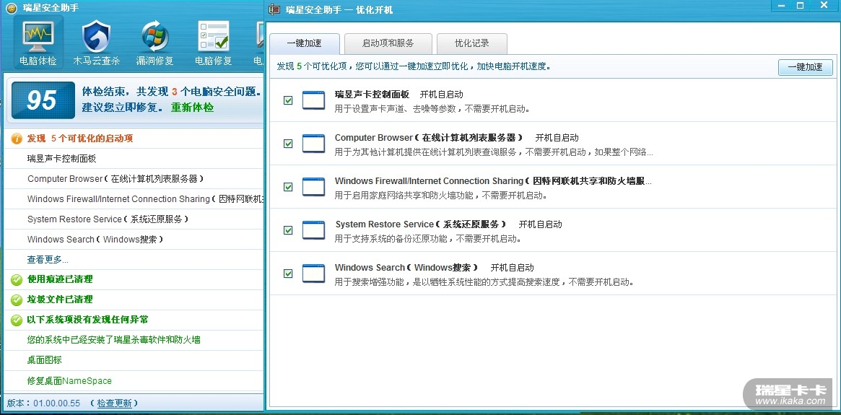The width and height of the screenshot is (841, 415).
Task: Click the 重新体检 link
Action: click(192, 108)
